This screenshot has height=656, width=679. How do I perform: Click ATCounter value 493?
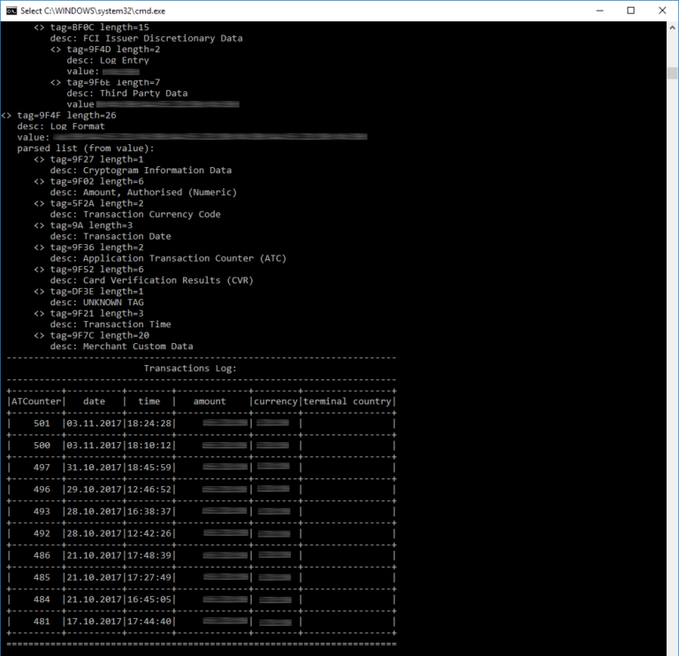tap(42, 511)
